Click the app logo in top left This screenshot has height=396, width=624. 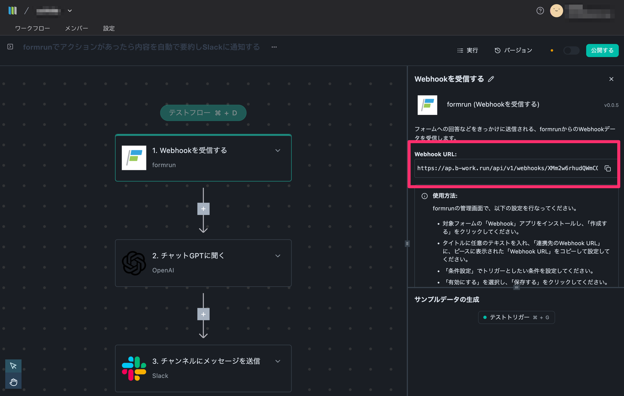pyautogui.click(x=12, y=11)
